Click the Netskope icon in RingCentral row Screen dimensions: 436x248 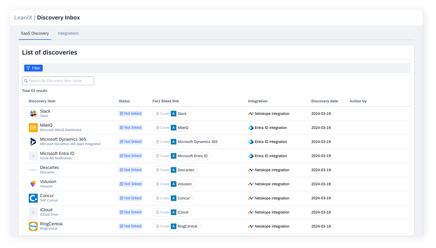[251, 226]
